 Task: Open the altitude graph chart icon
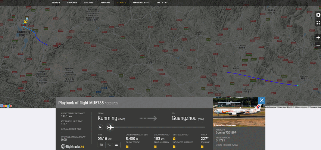click(116, 145)
